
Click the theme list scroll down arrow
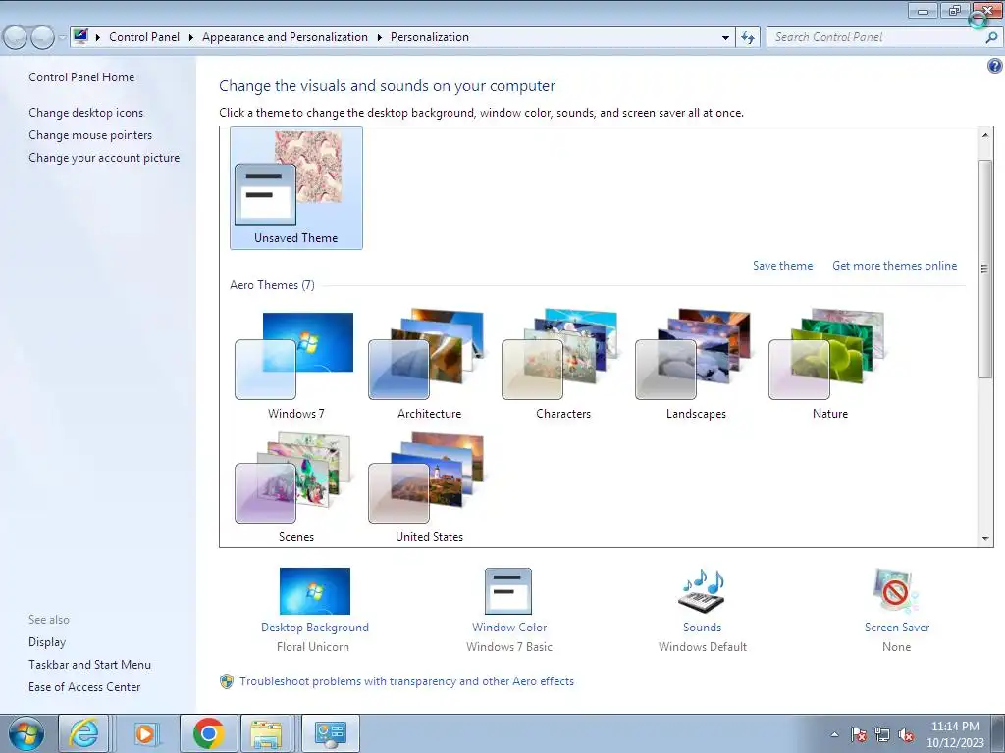click(985, 539)
